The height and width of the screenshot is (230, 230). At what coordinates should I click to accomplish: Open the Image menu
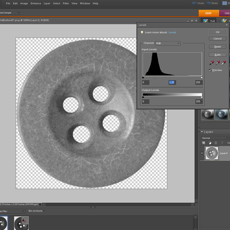coord(24,3)
